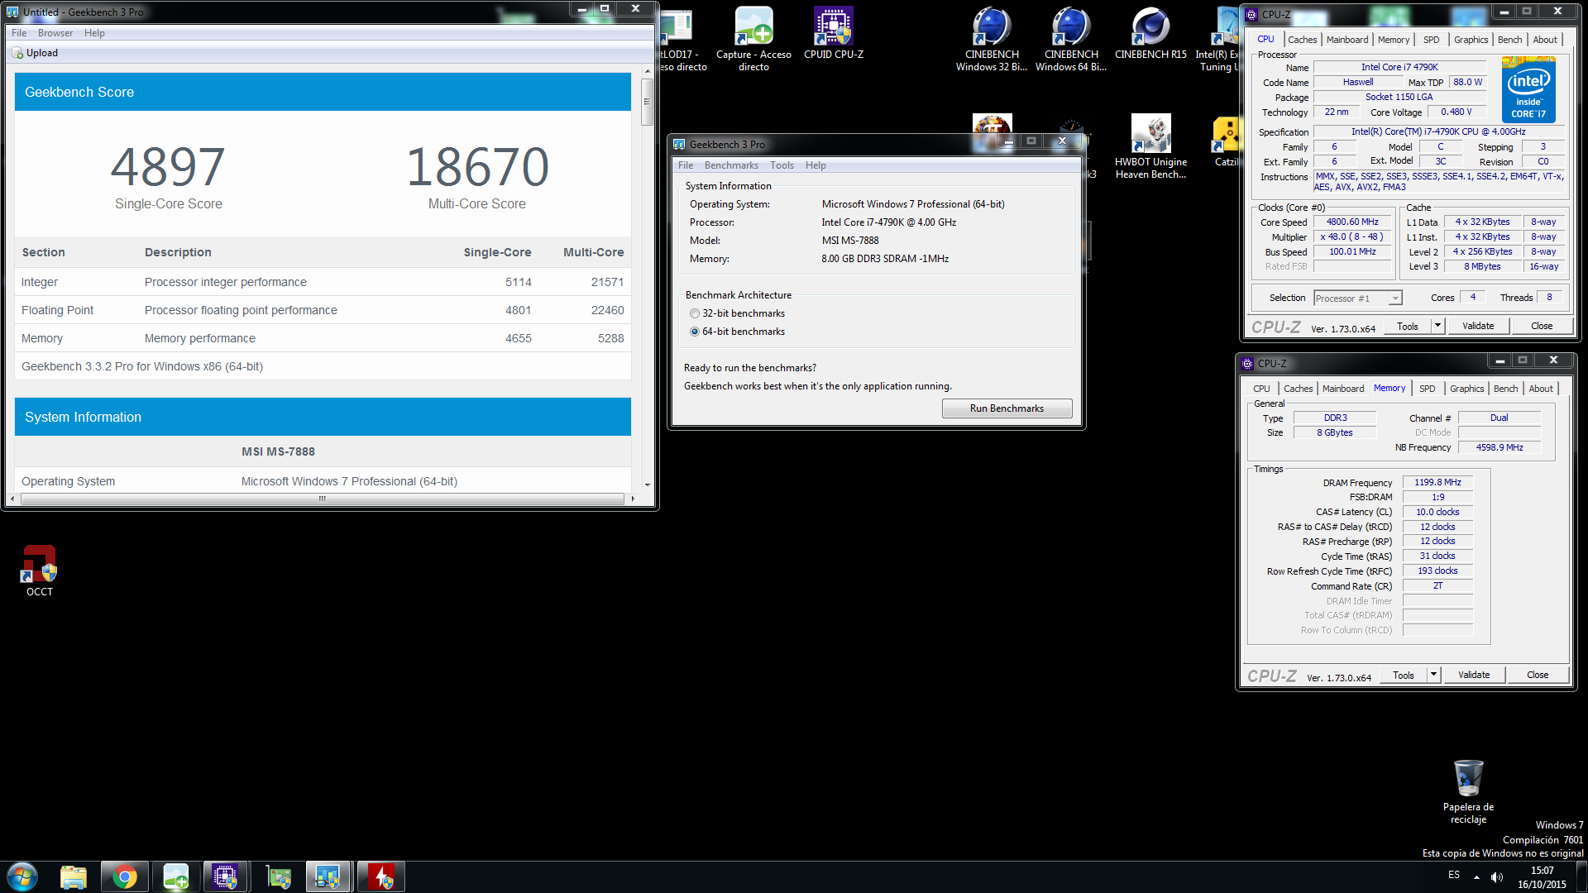
Task: Switch to the Bench tab in top CPU-Z
Action: pyautogui.click(x=1509, y=40)
